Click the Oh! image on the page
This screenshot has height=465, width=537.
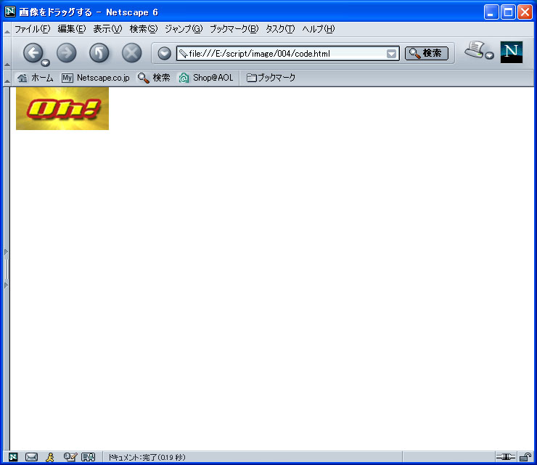62,108
